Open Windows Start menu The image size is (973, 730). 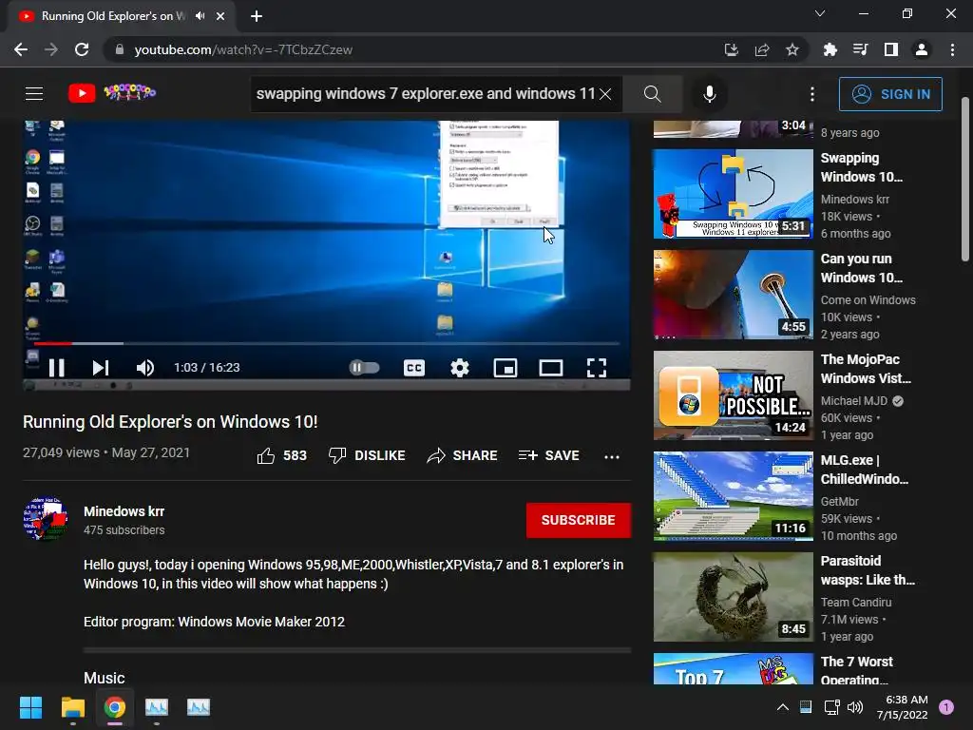pos(30,707)
